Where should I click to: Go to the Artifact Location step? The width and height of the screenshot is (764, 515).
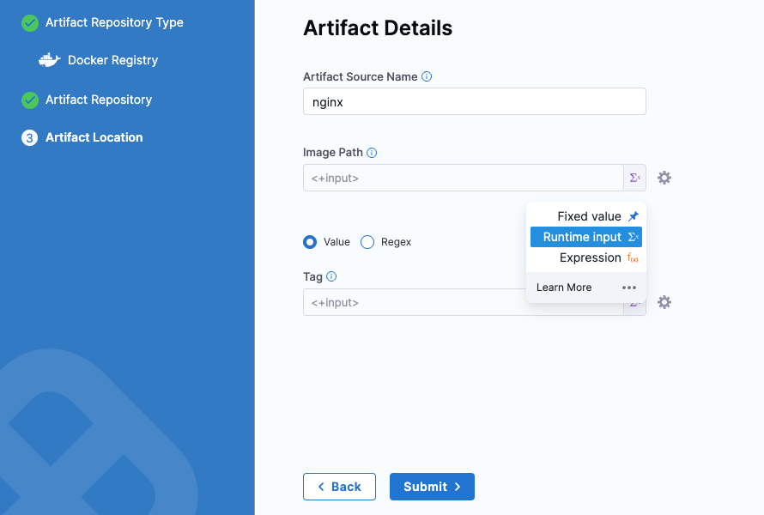tap(94, 137)
